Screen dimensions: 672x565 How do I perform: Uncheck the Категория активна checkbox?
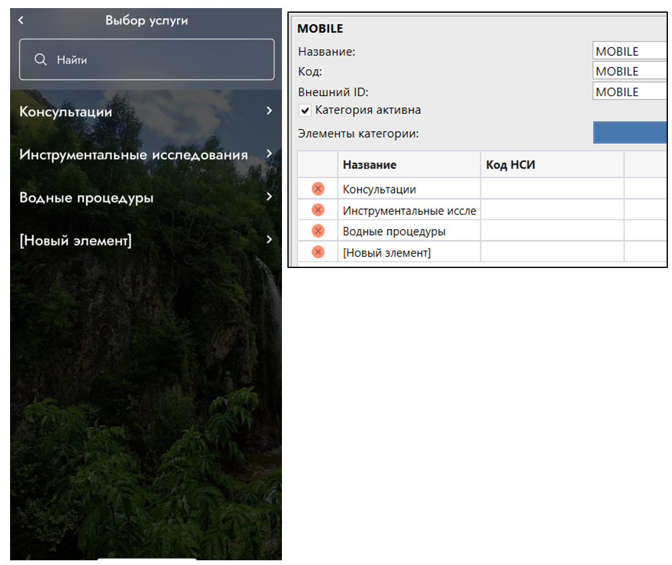click(305, 110)
